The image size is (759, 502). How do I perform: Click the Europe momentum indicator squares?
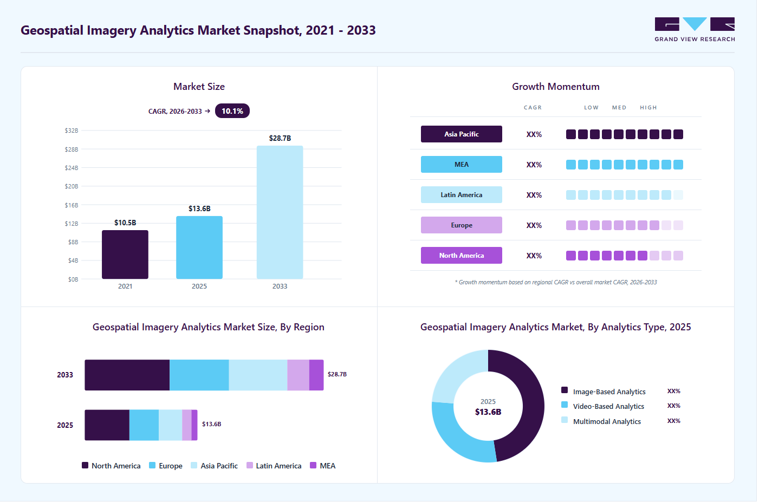tap(625, 225)
